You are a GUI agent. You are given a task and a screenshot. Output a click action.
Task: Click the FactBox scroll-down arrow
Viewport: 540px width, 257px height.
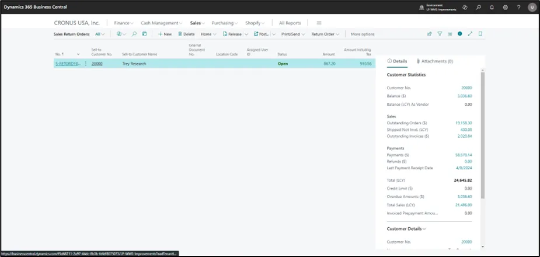[482, 247]
